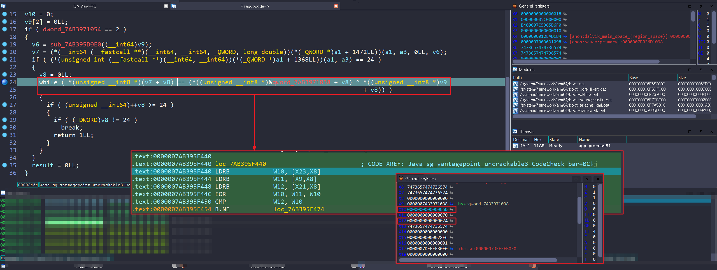Sort threads by the State column header

pyautogui.click(x=563, y=140)
